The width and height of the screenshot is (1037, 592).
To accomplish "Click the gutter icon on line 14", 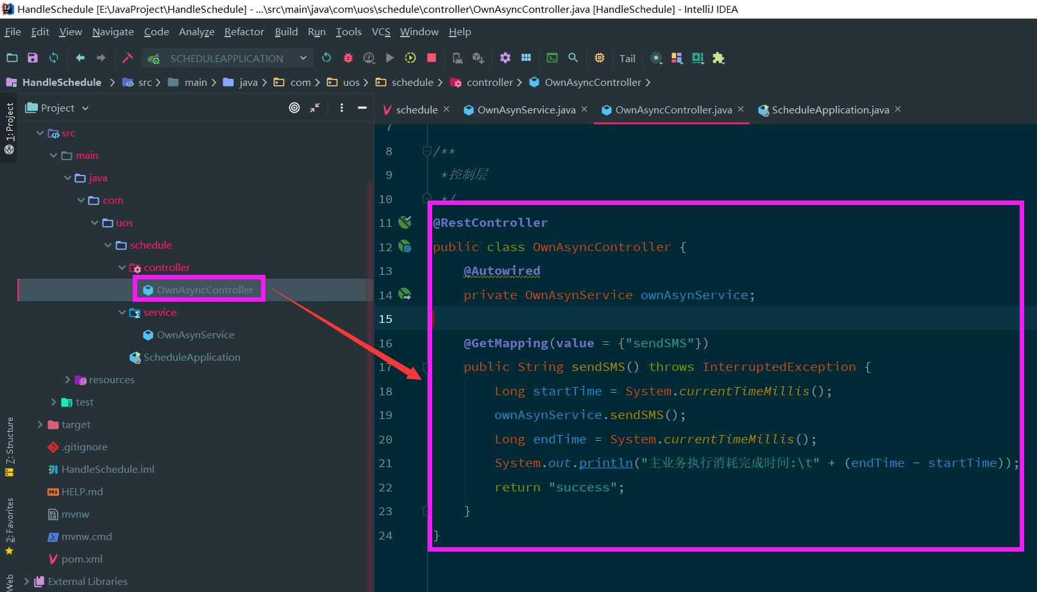I will (x=405, y=295).
